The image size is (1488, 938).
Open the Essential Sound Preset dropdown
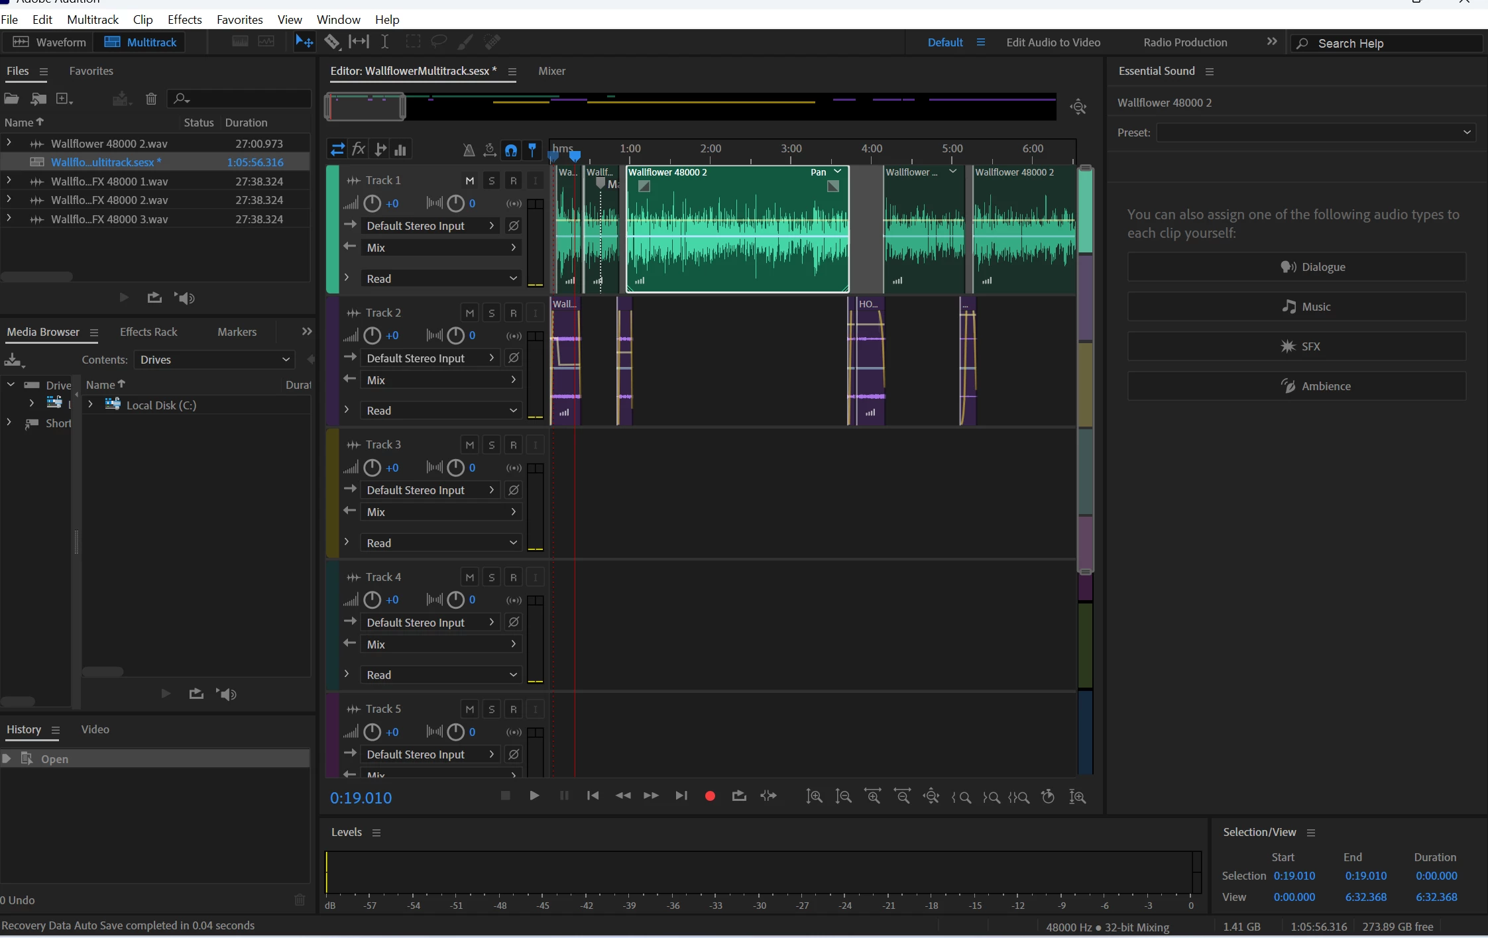pyautogui.click(x=1315, y=132)
